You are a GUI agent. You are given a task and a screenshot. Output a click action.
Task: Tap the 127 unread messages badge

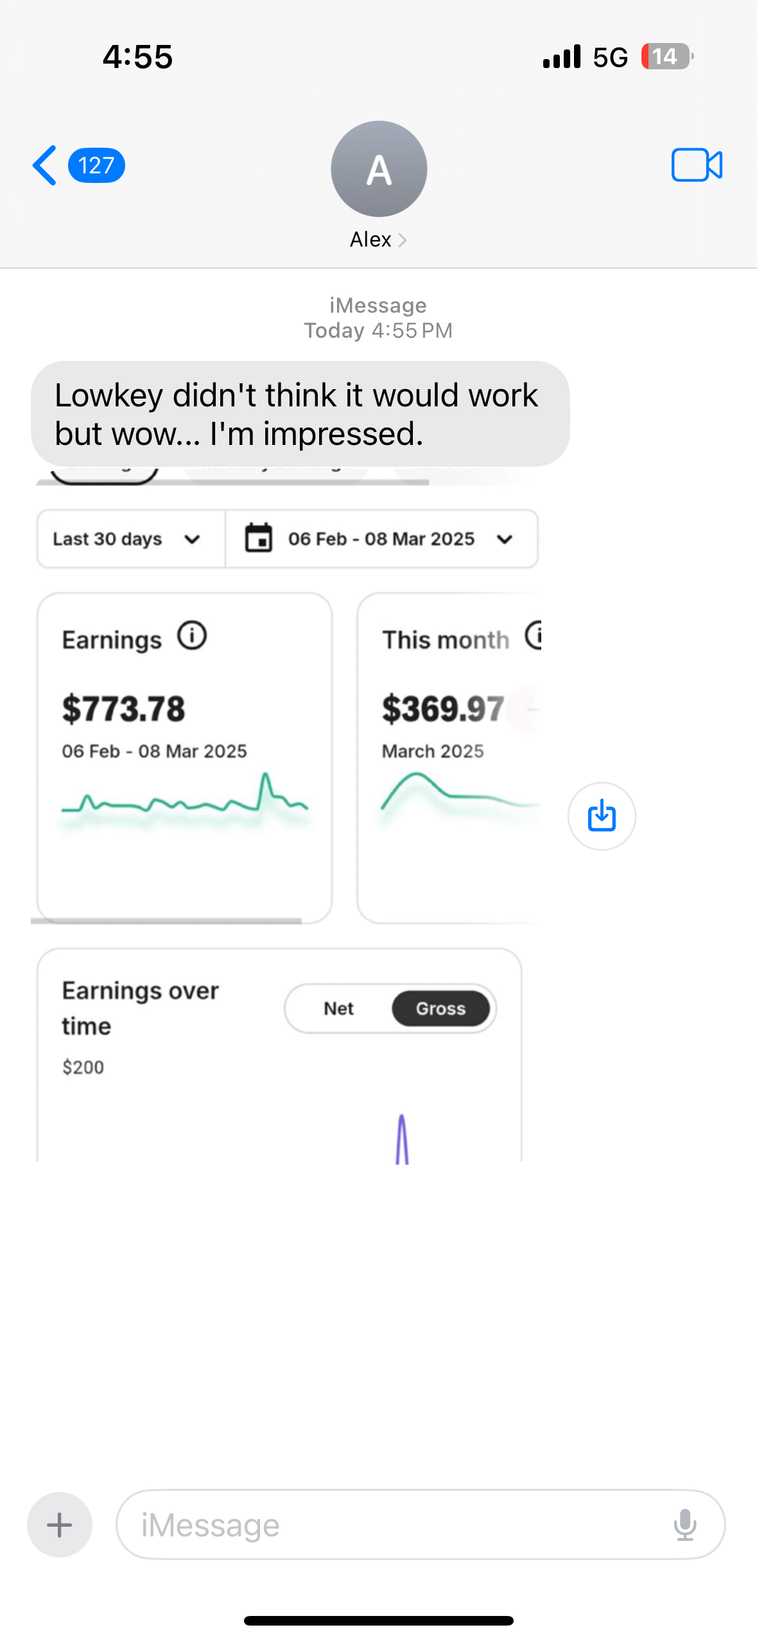pyautogui.click(x=96, y=166)
